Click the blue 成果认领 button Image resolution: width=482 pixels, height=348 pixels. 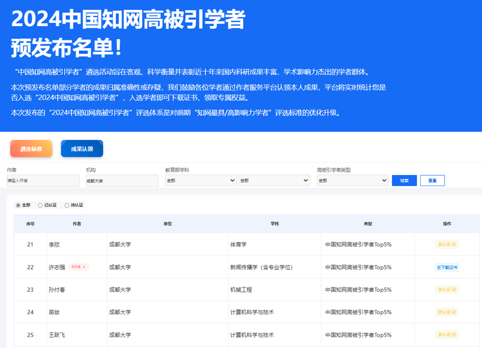click(x=82, y=149)
